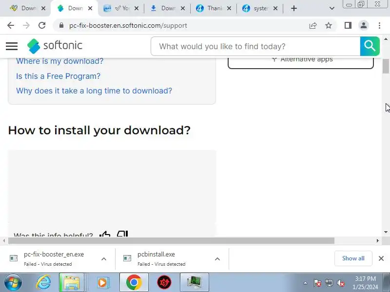Focus the Softonic search field
The width and height of the screenshot is (390, 292).
click(255, 46)
